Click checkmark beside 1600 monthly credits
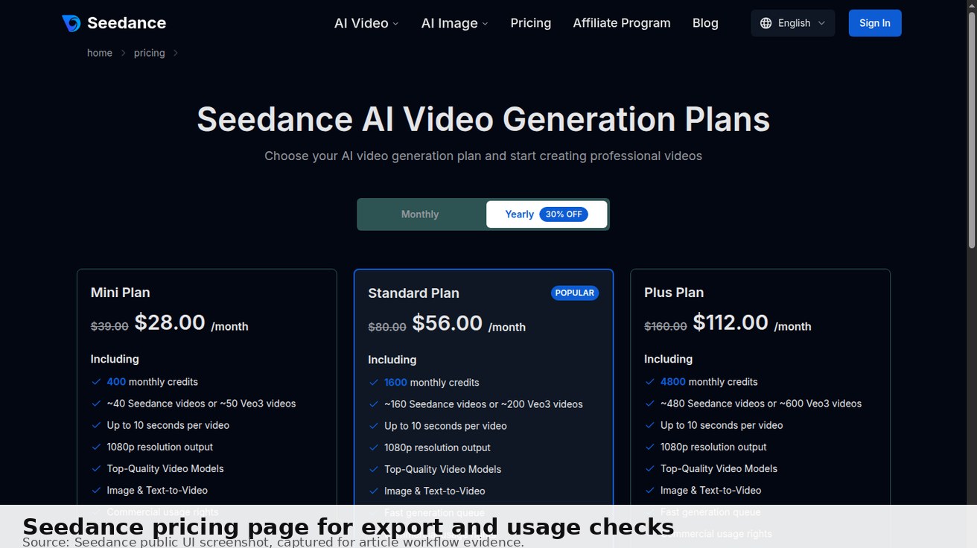Viewport: 977px width, 548px height. [x=374, y=383]
